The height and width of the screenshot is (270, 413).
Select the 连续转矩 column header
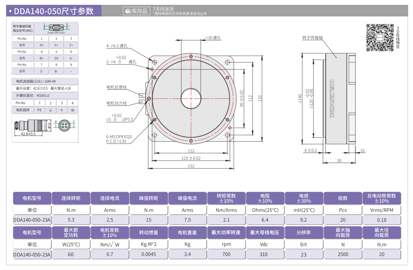click(x=71, y=198)
